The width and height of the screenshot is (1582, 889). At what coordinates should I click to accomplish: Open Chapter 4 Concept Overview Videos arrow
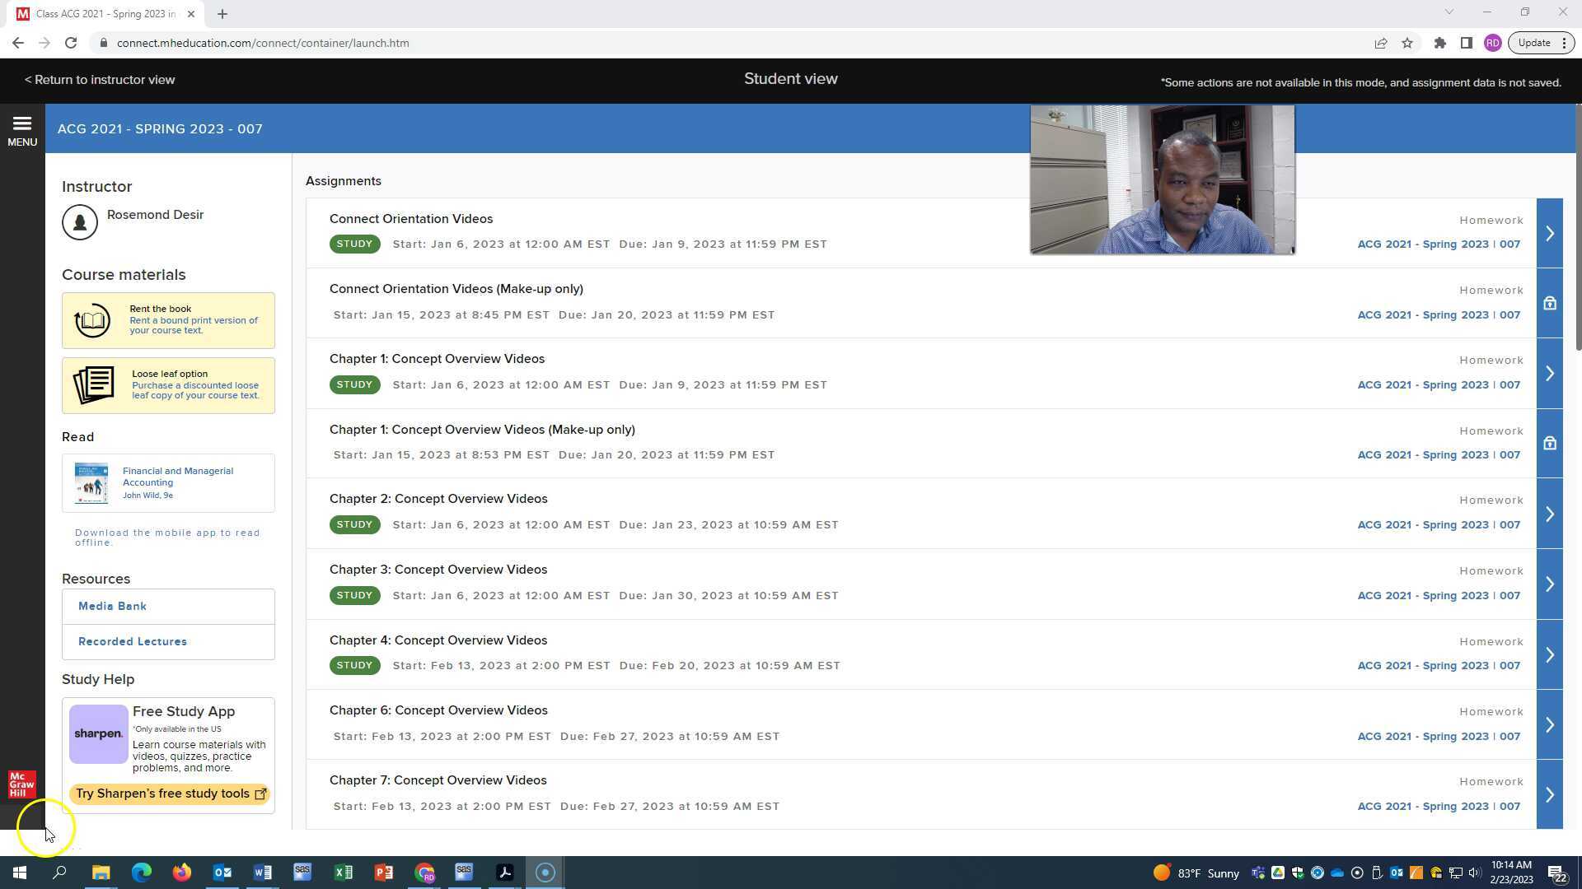(x=1550, y=655)
